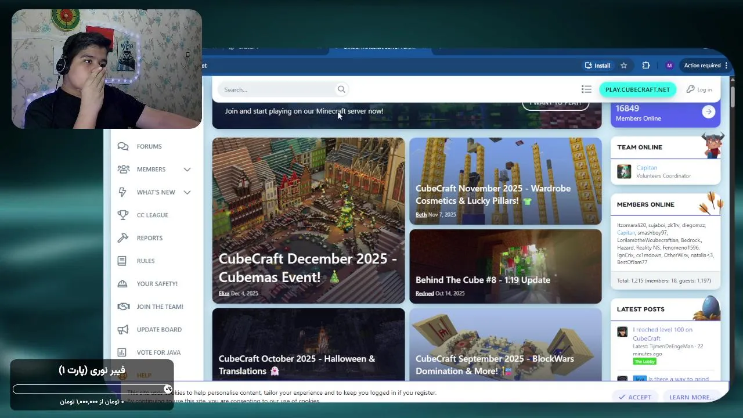743x418 pixels.
Task: Open the Action required browser menu
Action: (x=706, y=66)
